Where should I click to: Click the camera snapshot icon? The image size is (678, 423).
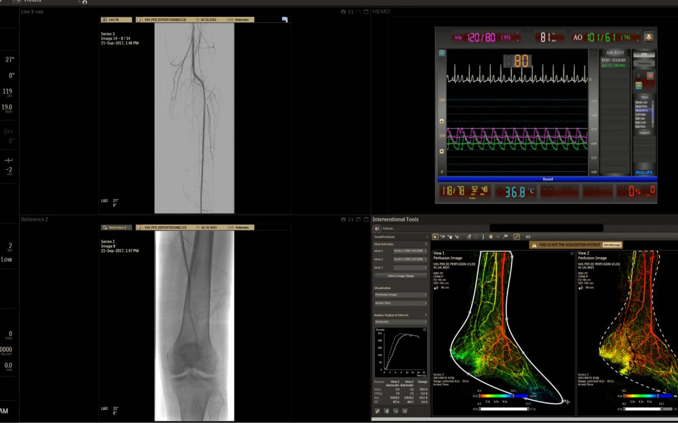528,237
